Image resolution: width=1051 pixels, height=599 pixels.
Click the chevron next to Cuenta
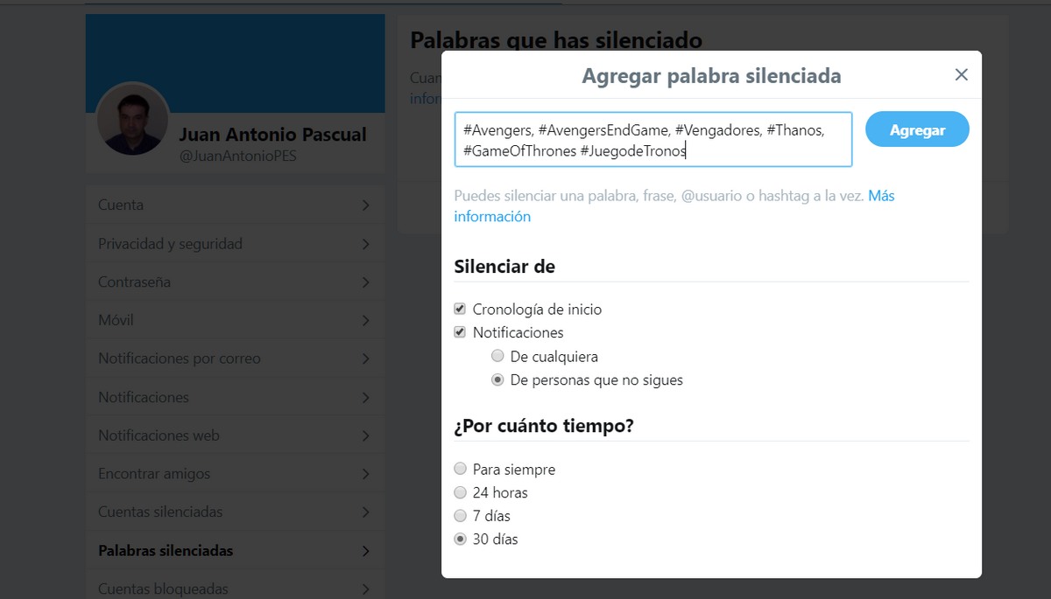(x=365, y=205)
